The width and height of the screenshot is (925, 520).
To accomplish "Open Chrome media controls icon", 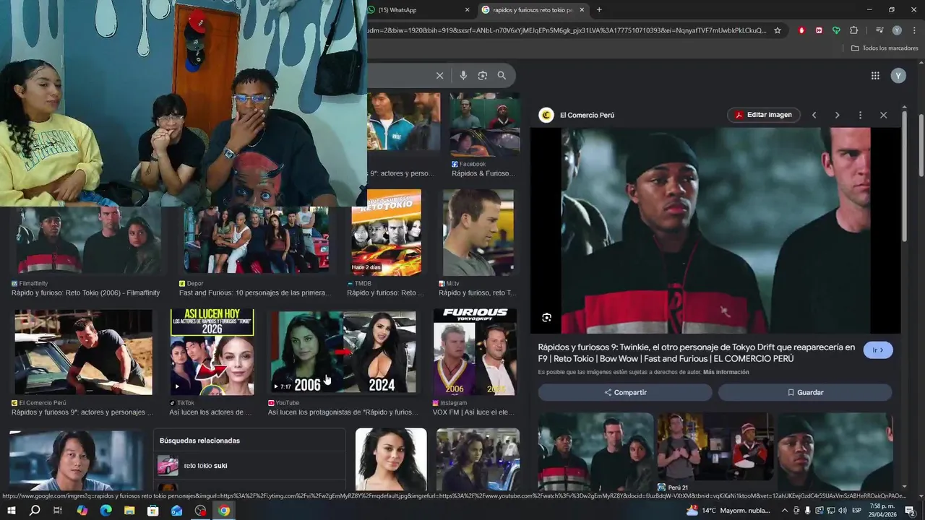I will click(879, 30).
